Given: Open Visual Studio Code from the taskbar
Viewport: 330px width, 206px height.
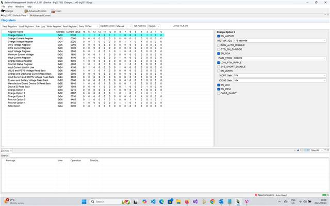Looking at the screenshot, I should [153, 201].
